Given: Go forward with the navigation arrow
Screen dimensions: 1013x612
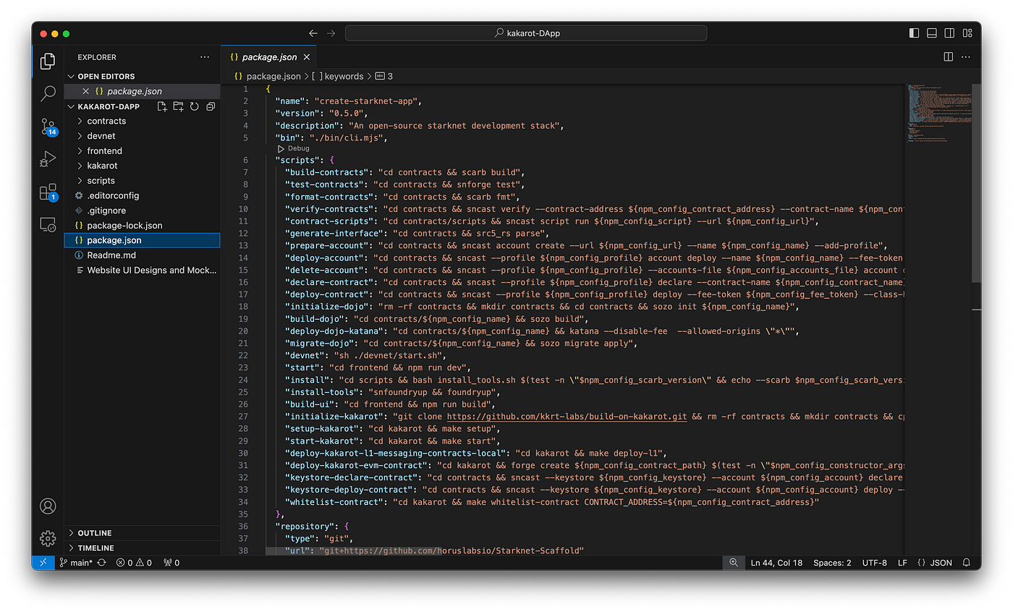Looking at the screenshot, I should [331, 33].
